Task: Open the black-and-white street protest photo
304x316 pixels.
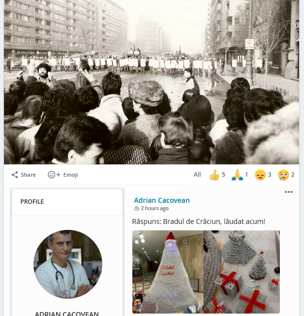Action: coord(152,82)
